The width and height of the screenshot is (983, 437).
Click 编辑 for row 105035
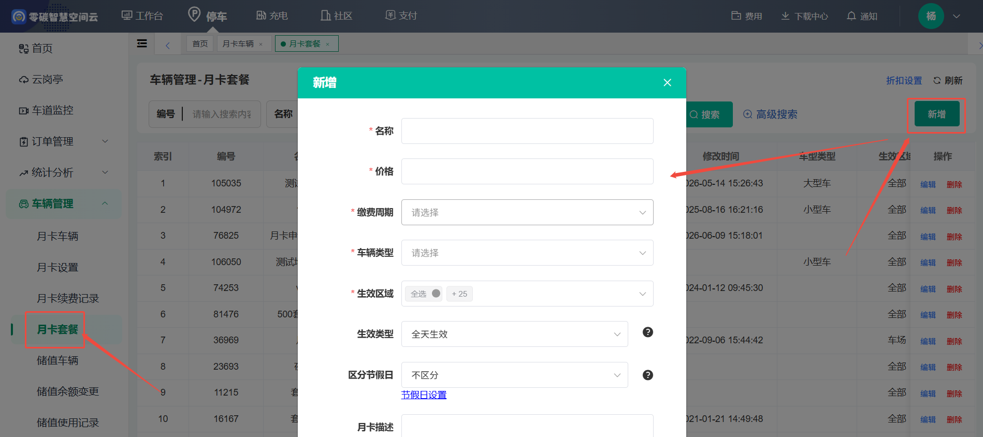[x=928, y=184]
